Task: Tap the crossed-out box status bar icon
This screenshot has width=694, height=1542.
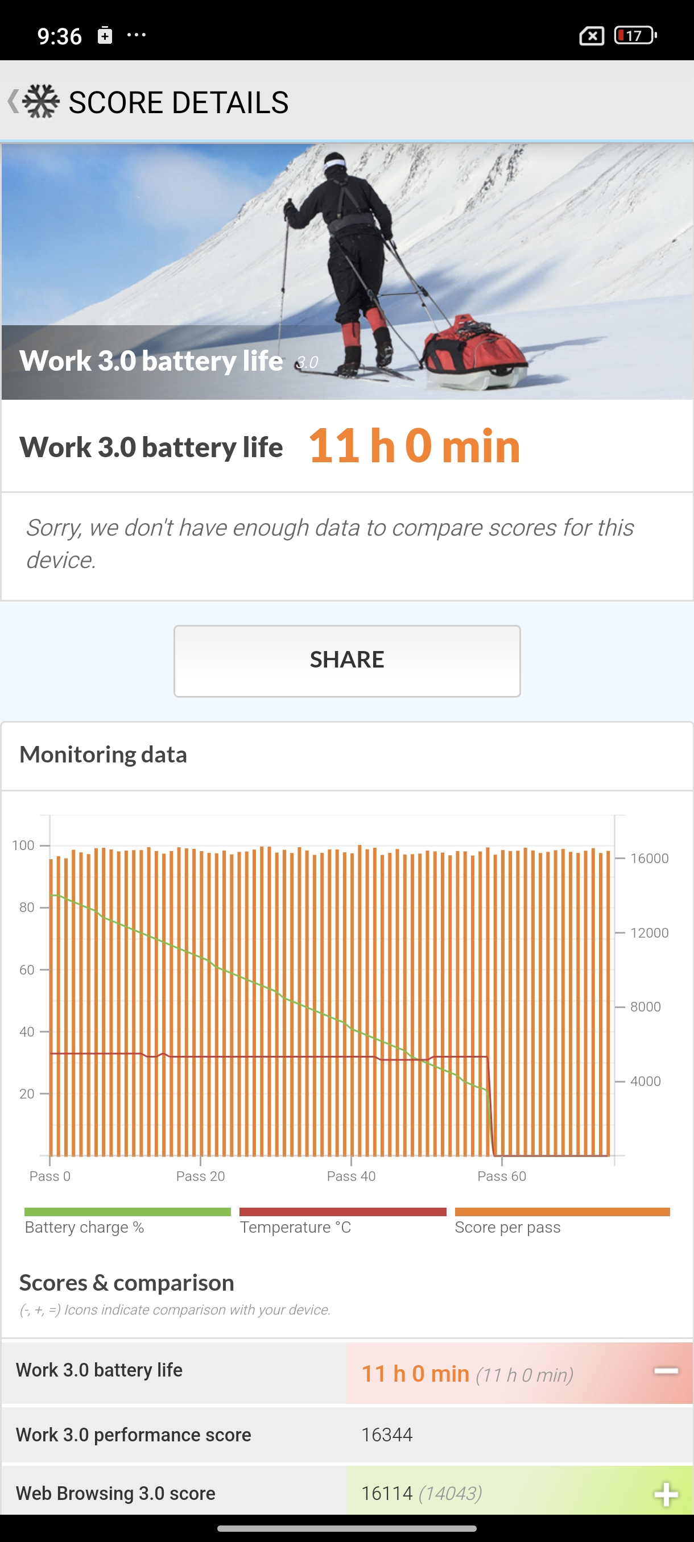Action: pyautogui.click(x=591, y=36)
